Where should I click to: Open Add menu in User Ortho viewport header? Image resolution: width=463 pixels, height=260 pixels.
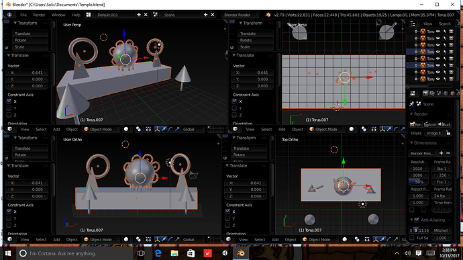56,240
